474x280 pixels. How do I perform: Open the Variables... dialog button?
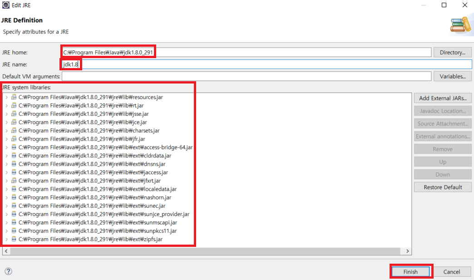coord(453,76)
